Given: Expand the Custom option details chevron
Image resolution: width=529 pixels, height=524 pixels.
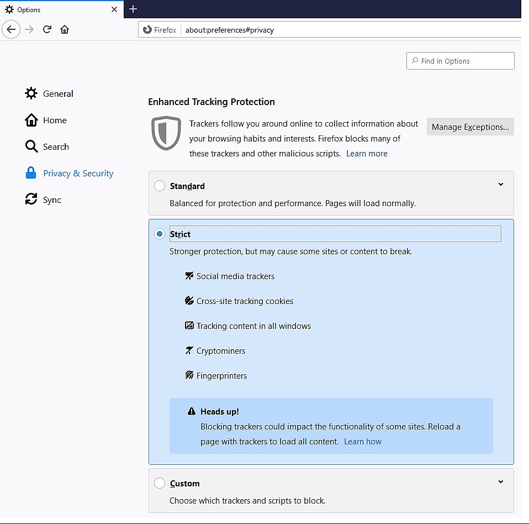Looking at the screenshot, I should coord(501,482).
